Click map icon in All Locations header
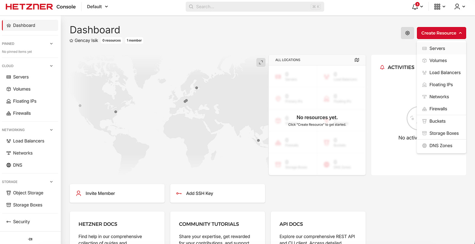Viewport: 475px width, 244px height. point(357,60)
